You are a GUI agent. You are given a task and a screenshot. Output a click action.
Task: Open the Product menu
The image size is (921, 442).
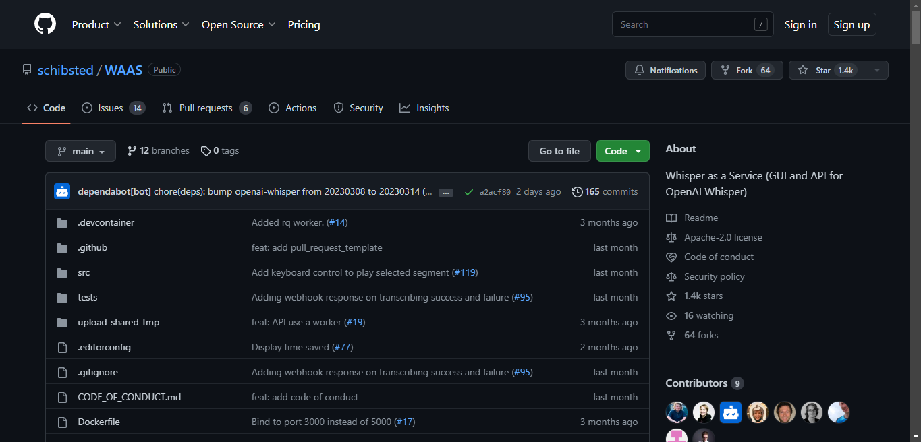pos(96,24)
